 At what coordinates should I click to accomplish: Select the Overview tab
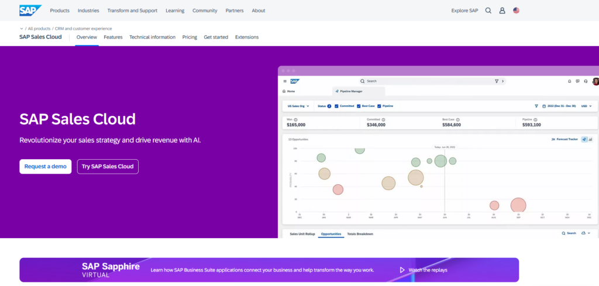87,37
